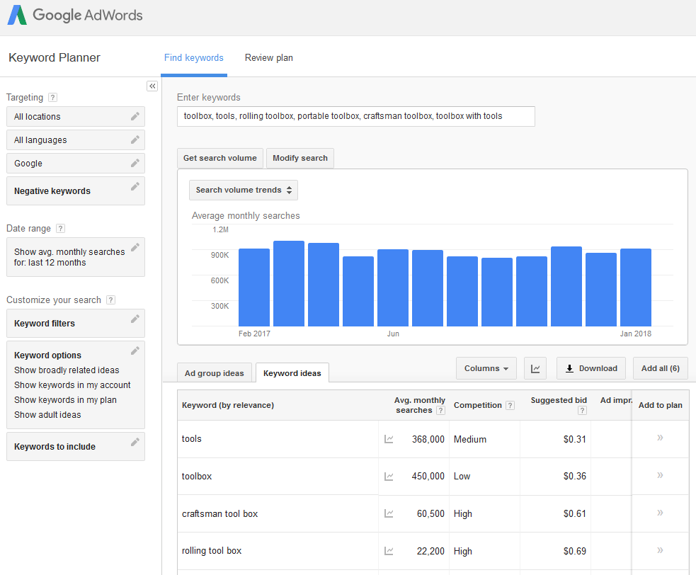
Task: Edit the date range pencil icon
Action: pos(135,247)
